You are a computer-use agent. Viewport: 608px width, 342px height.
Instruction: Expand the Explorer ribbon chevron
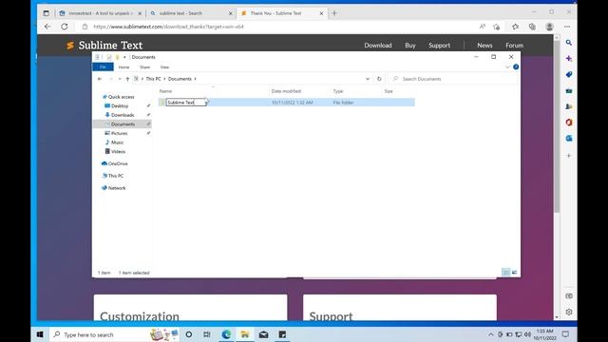point(507,67)
